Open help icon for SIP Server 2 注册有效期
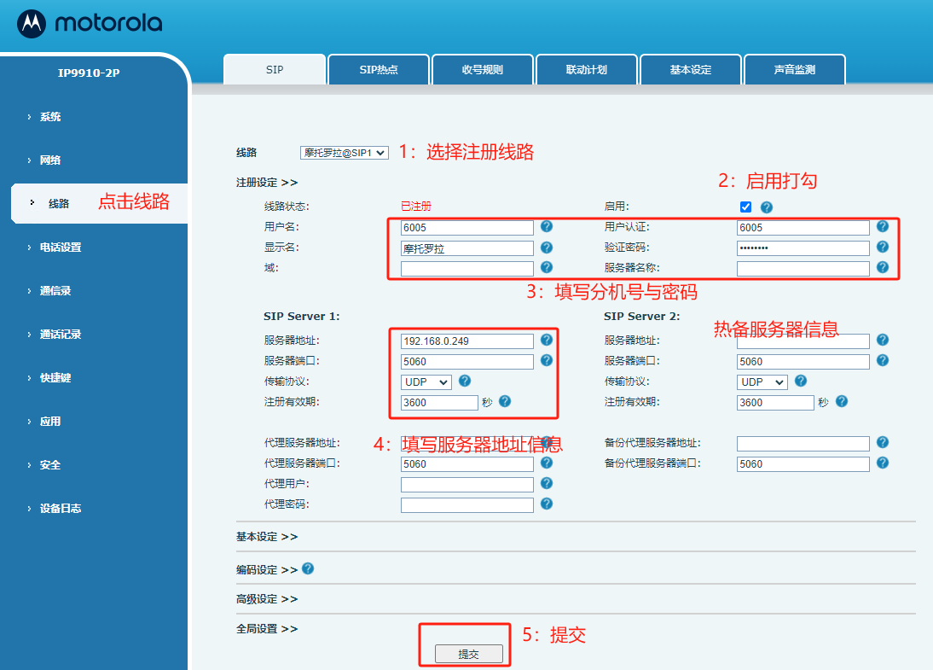 tap(842, 401)
